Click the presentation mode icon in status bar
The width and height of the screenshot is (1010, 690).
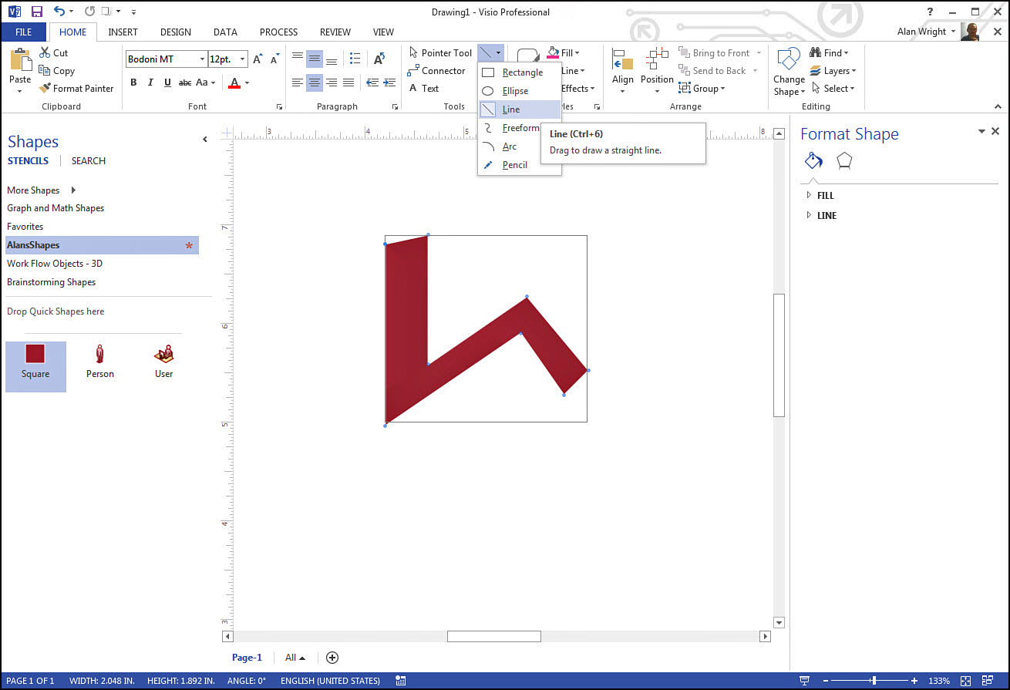tap(805, 681)
